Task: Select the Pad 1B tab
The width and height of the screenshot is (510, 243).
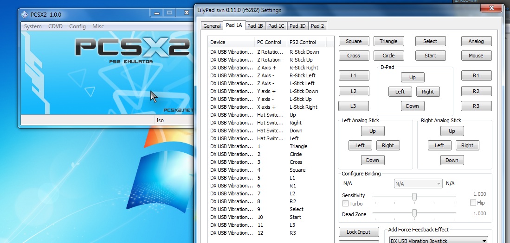Action: click(x=255, y=26)
